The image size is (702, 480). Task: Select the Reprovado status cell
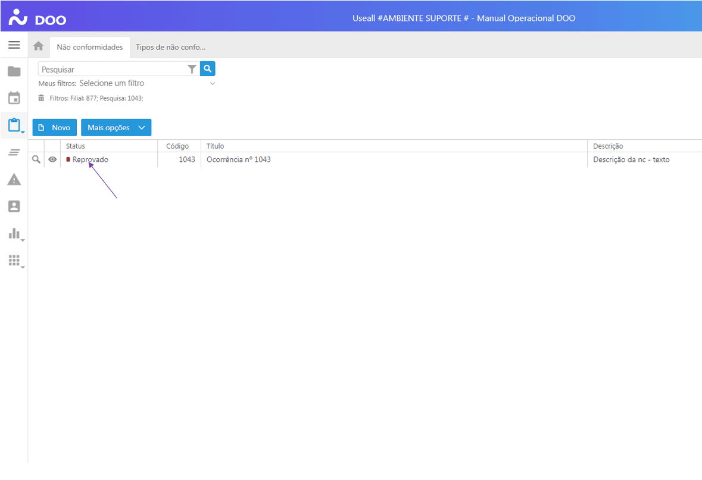pos(109,159)
